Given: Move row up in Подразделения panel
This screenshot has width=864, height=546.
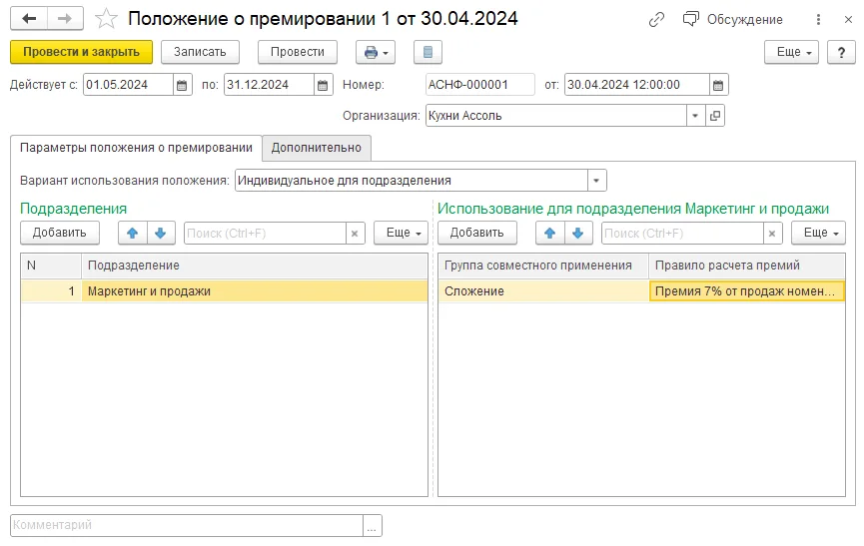Looking at the screenshot, I should (x=132, y=233).
